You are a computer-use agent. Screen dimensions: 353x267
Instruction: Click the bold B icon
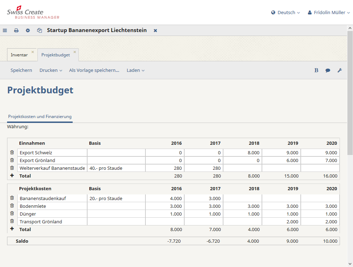[x=316, y=70]
